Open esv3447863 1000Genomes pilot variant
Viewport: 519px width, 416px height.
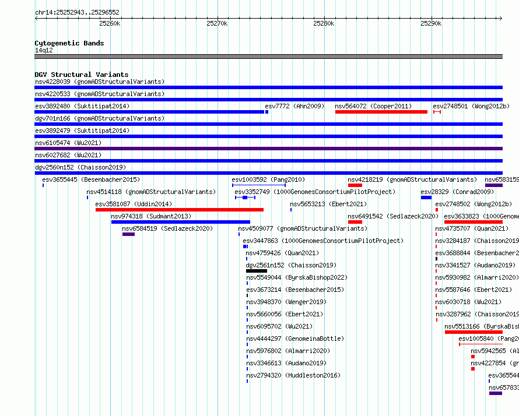323,241
